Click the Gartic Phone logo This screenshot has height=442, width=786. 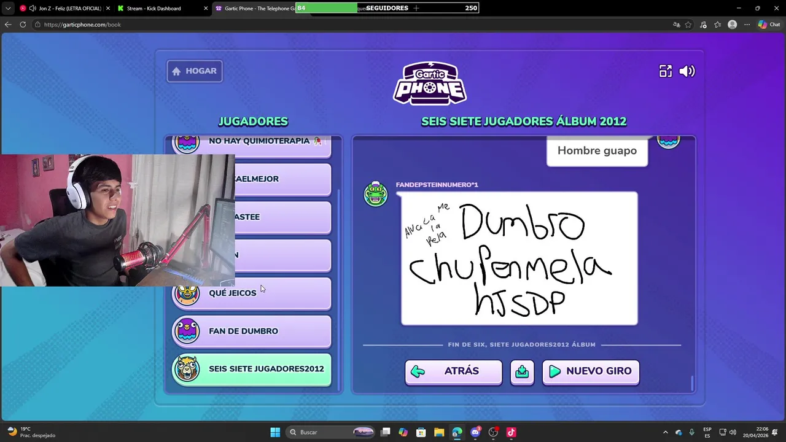click(430, 83)
